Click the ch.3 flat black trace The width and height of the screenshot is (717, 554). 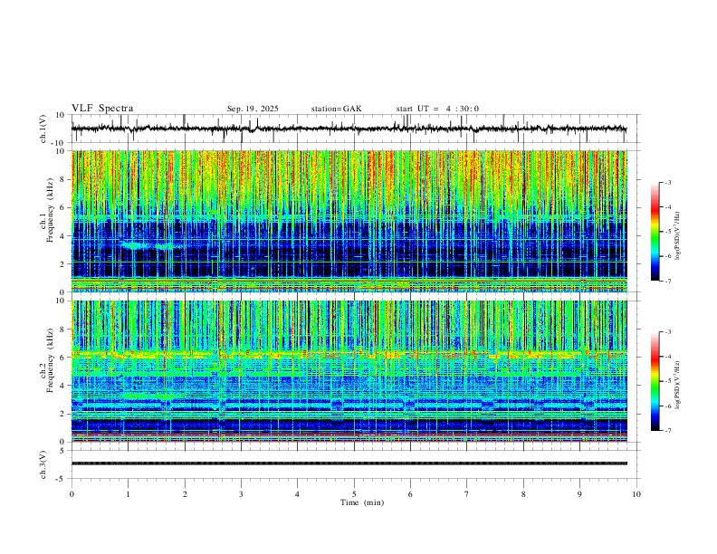(349, 463)
